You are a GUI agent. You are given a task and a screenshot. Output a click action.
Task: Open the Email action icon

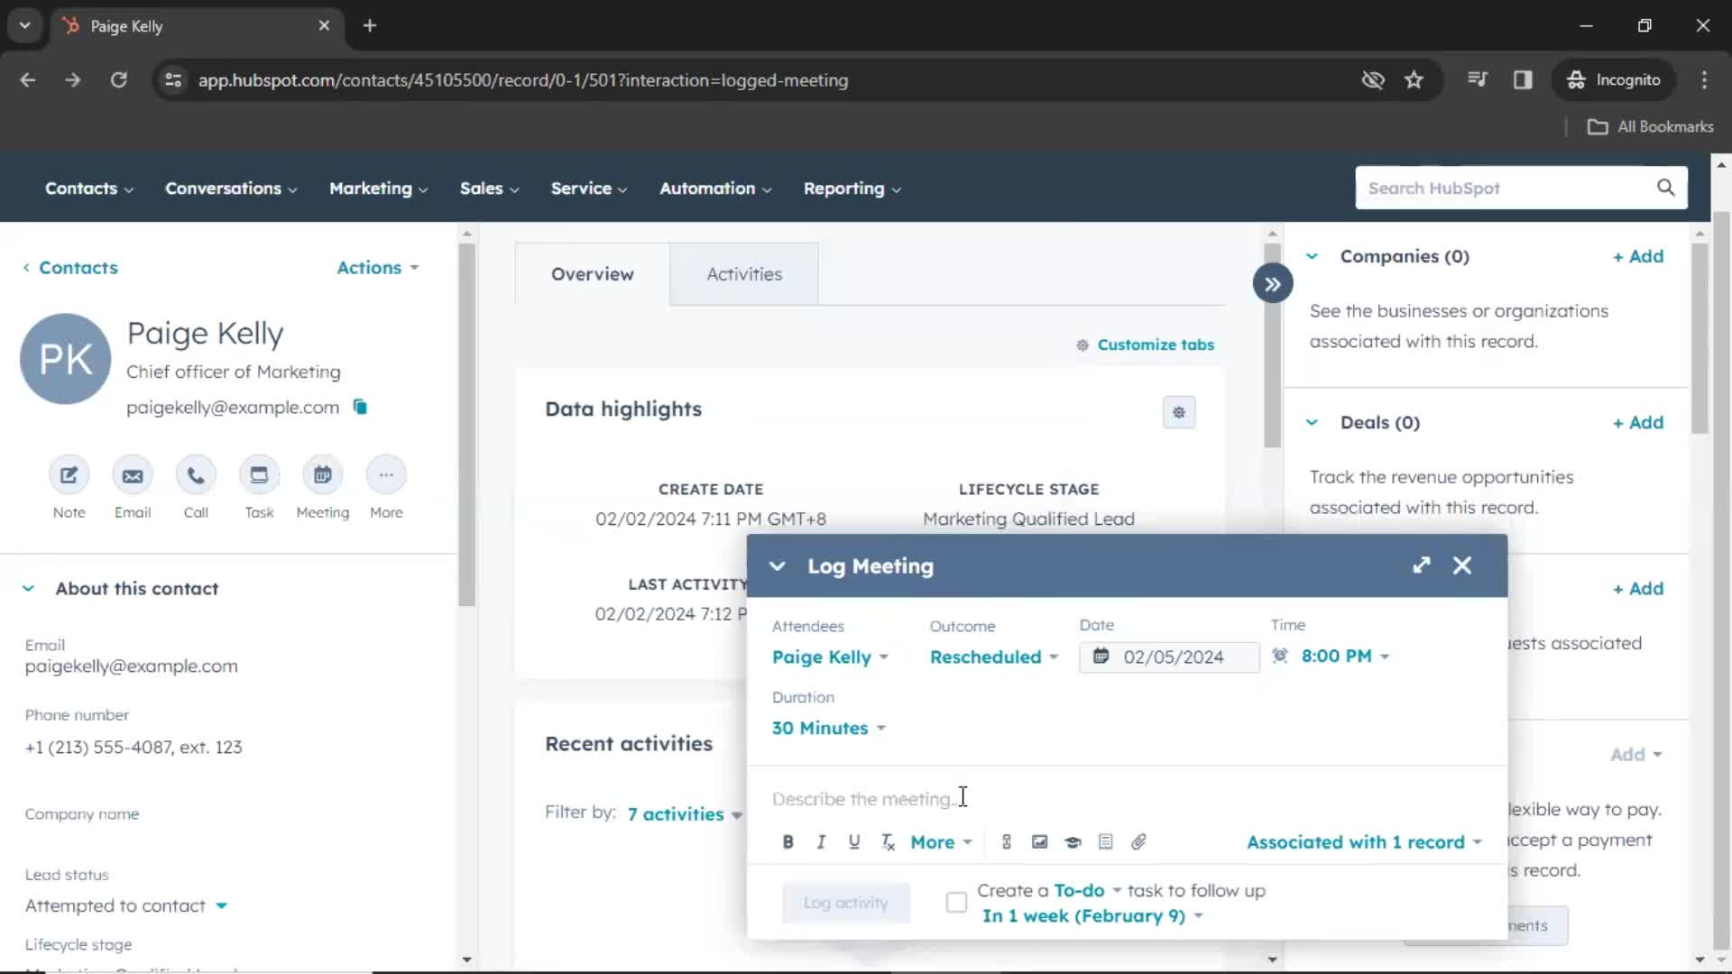(x=133, y=475)
